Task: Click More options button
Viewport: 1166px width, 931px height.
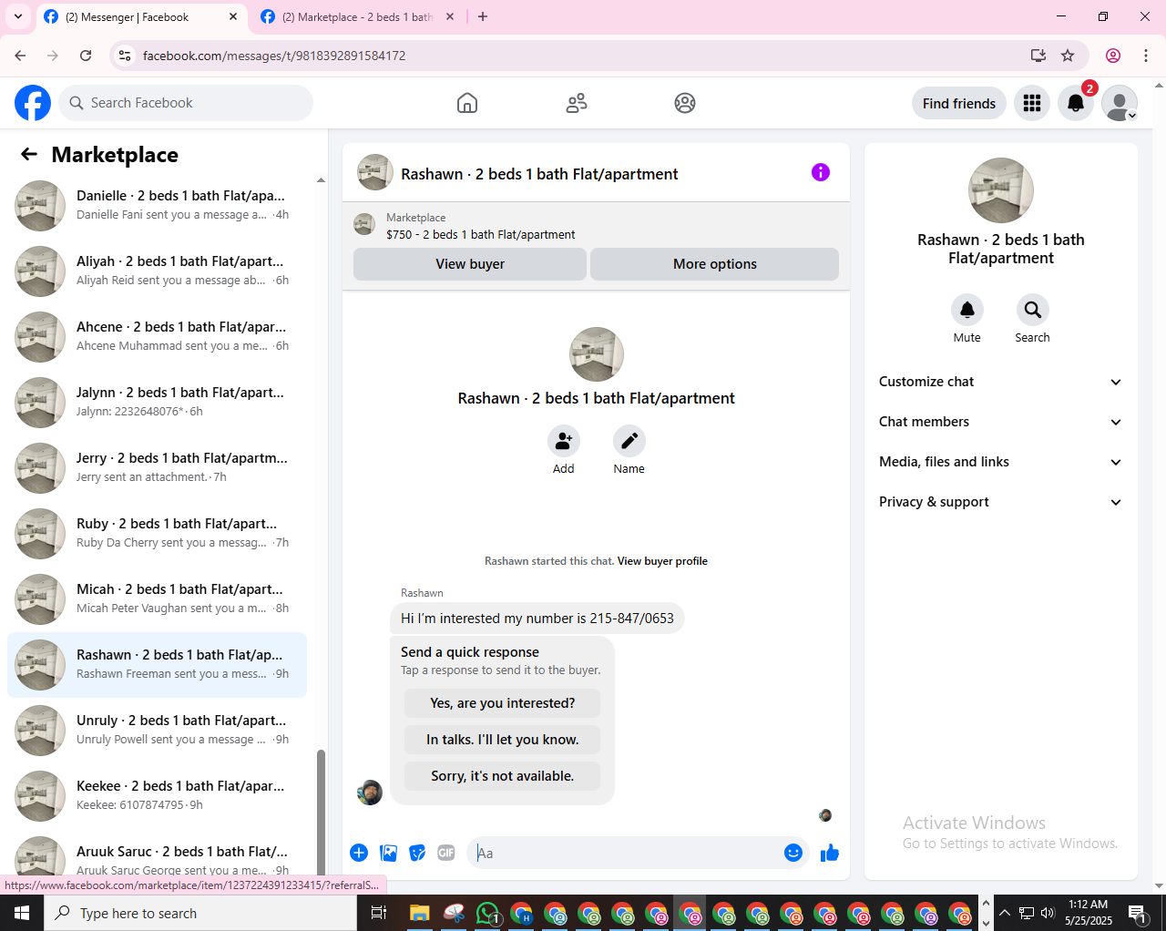Action: pyautogui.click(x=715, y=264)
